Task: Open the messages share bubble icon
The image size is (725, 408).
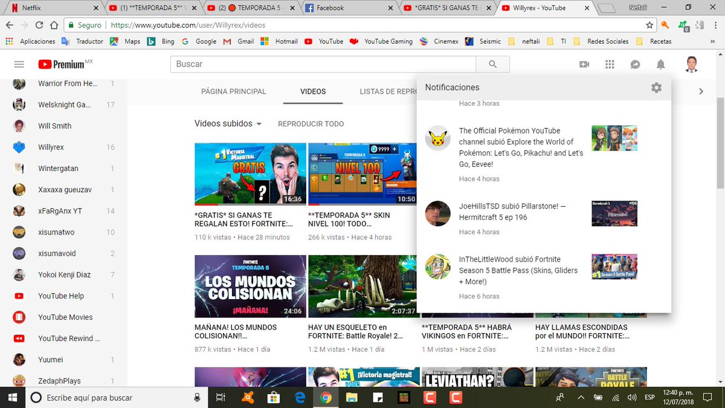Action: (x=635, y=64)
